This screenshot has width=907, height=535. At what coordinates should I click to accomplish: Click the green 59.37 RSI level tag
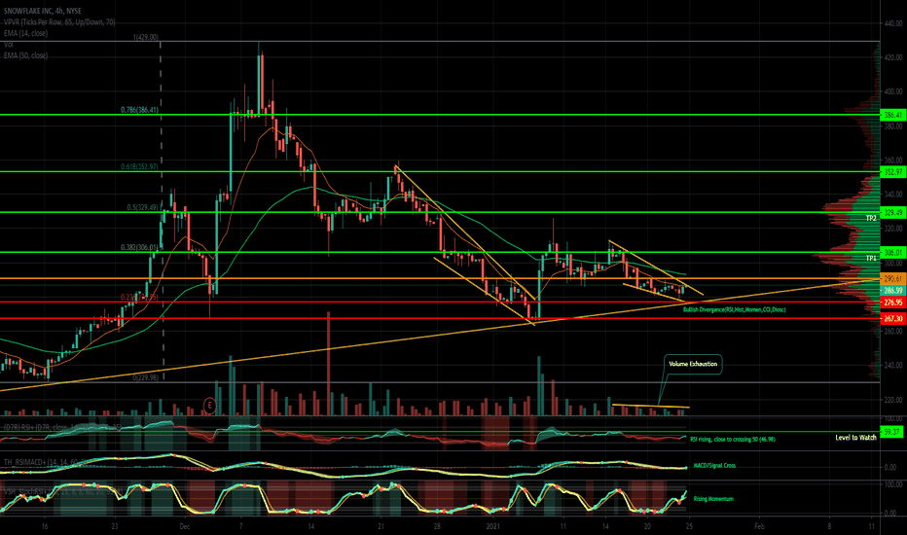[x=892, y=432]
